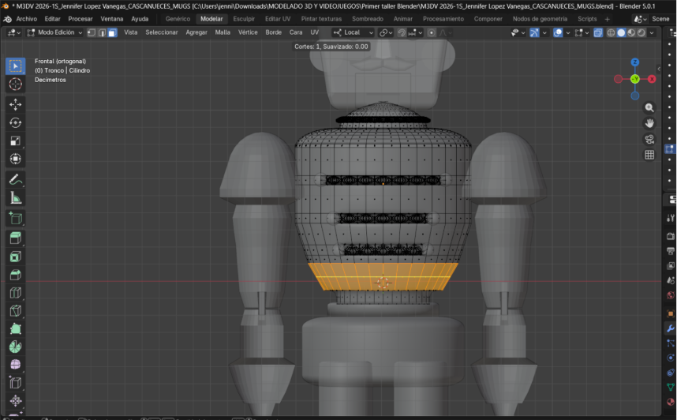The image size is (677, 420).
Task: Toggle X-ray view in header
Action: pyautogui.click(x=598, y=32)
